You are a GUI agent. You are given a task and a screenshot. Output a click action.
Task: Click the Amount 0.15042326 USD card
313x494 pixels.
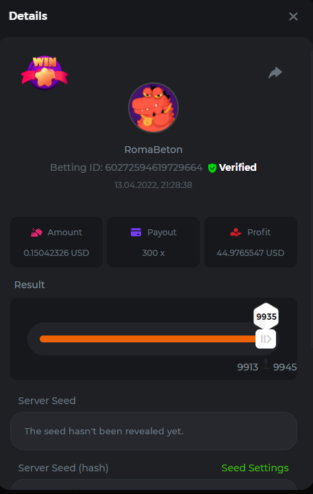click(x=57, y=242)
